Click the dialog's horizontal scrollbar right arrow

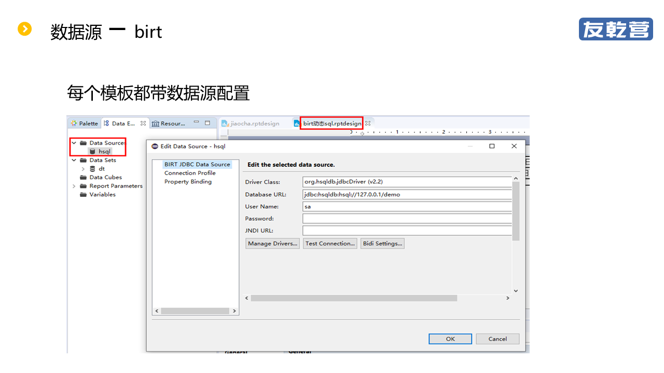(508, 298)
